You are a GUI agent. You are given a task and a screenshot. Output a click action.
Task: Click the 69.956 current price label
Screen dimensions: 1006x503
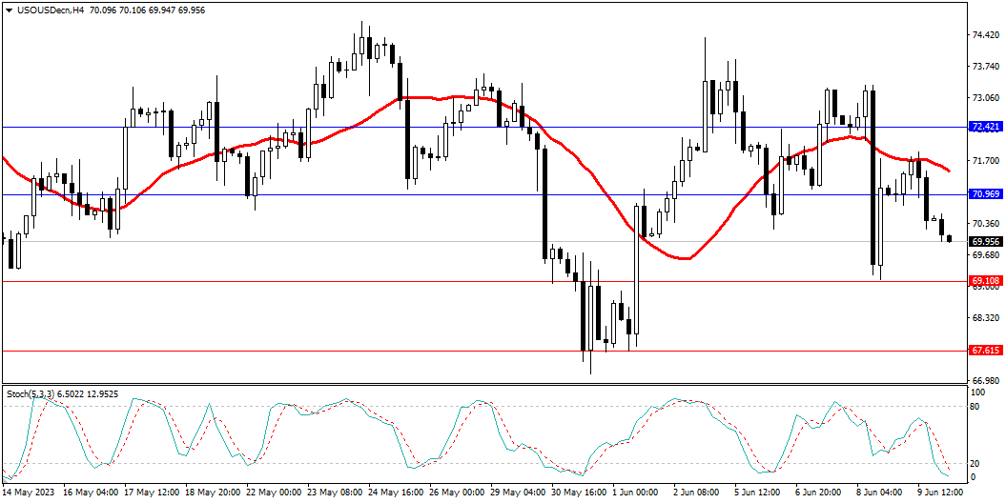pos(987,242)
